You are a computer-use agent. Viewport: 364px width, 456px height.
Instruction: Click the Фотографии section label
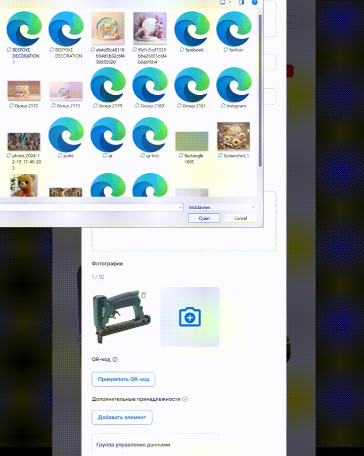[x=107, y=263]
